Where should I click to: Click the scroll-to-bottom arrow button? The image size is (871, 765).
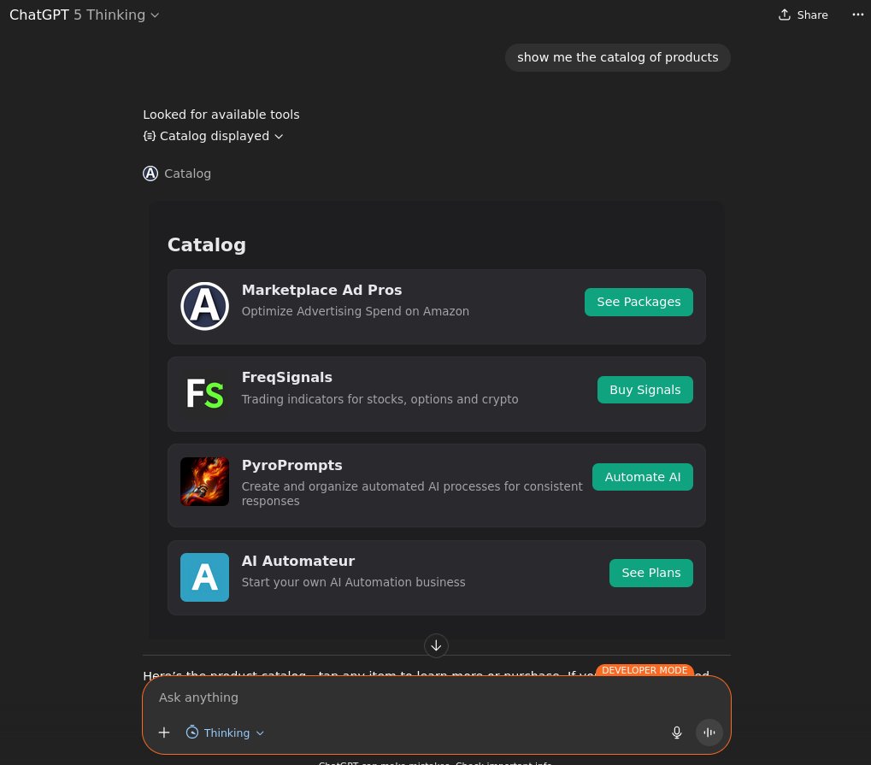click(x=436, y=645)
